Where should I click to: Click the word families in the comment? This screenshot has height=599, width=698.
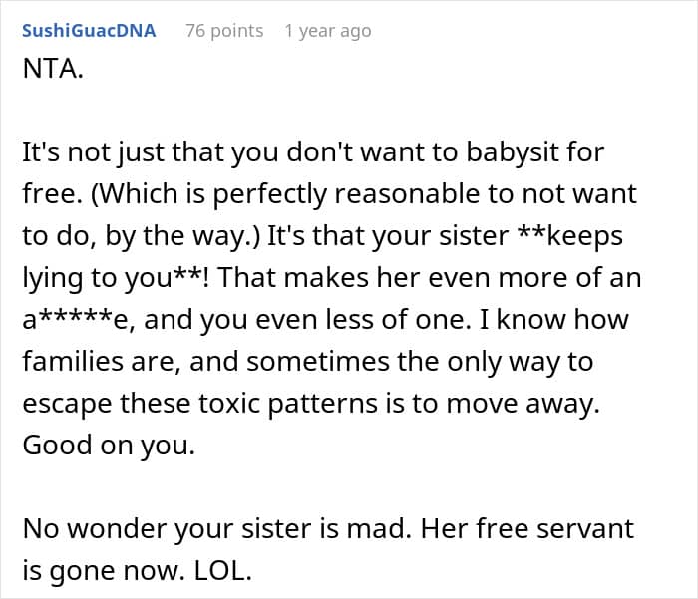[x=74, y=362]
